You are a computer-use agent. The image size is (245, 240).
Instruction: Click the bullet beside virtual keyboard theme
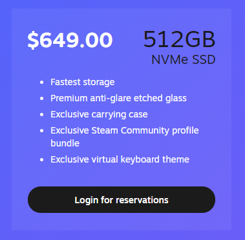point(42,160)
